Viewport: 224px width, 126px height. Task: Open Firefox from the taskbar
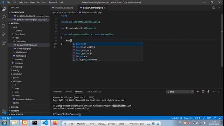pos(55,123)
